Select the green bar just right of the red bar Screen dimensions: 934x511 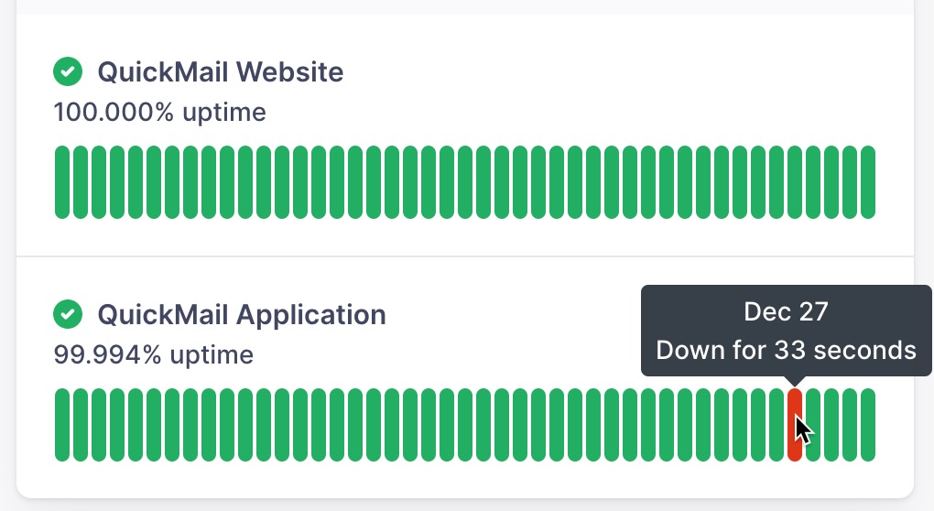click(x=813, y=425)
